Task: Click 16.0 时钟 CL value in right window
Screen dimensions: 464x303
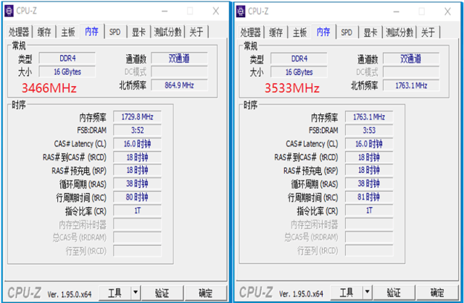Action: pyautogui.click(x=369, y=144)
